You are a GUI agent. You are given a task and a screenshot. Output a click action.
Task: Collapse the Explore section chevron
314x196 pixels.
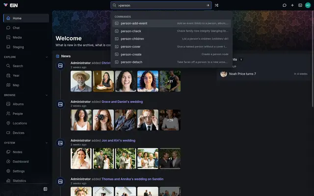click(x=47, y=57)
